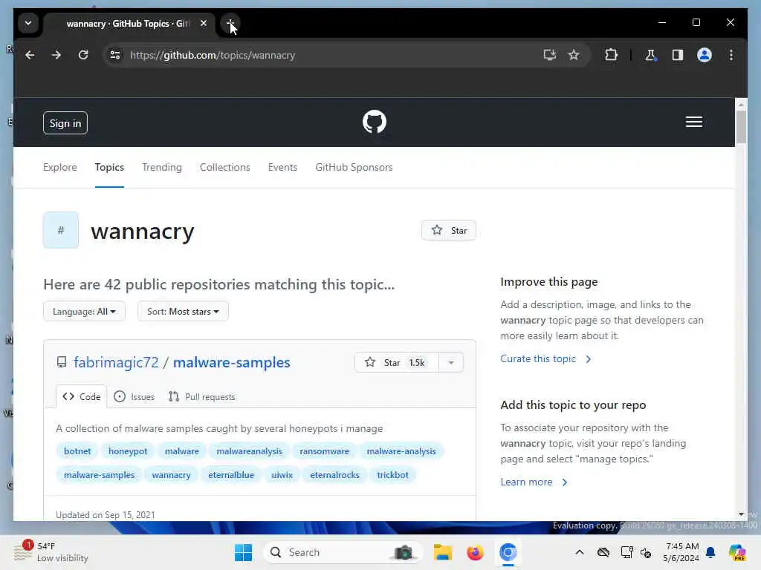Open File Explorer from taskbar
This screenshot has width=761, height=570.
(x=442, y=552)
